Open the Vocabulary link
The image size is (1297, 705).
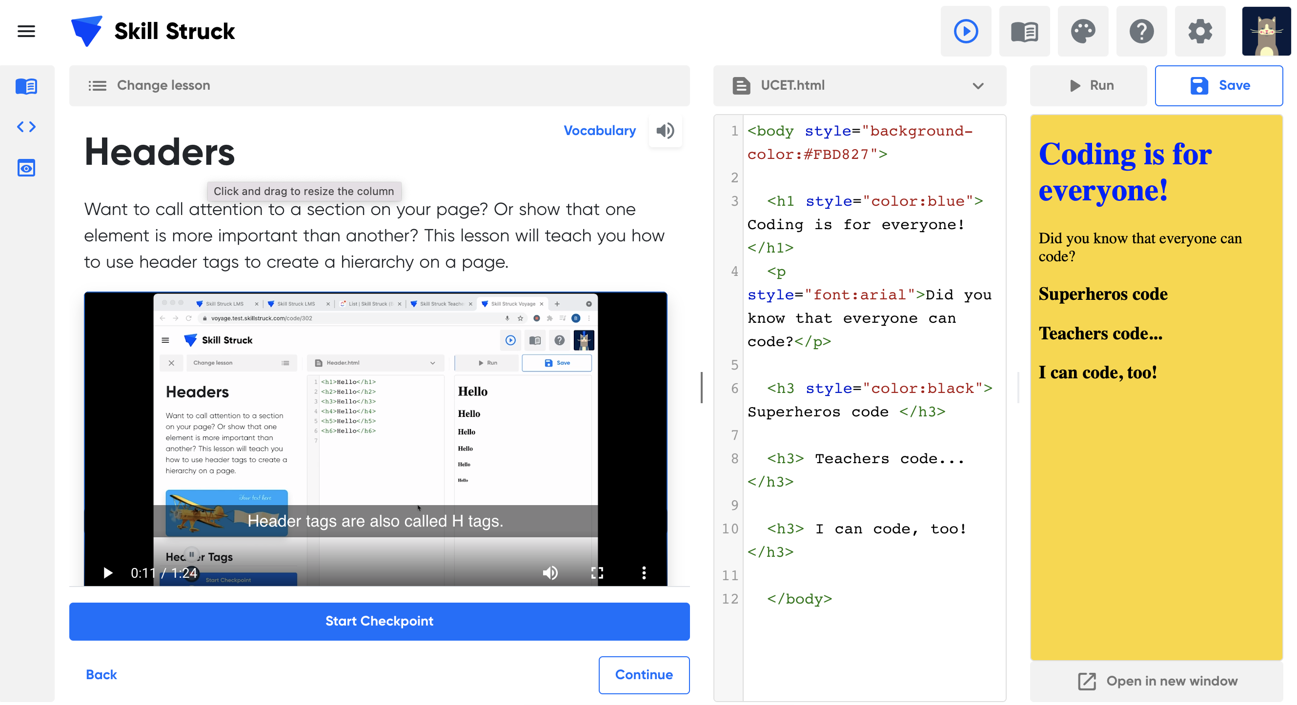599,130
